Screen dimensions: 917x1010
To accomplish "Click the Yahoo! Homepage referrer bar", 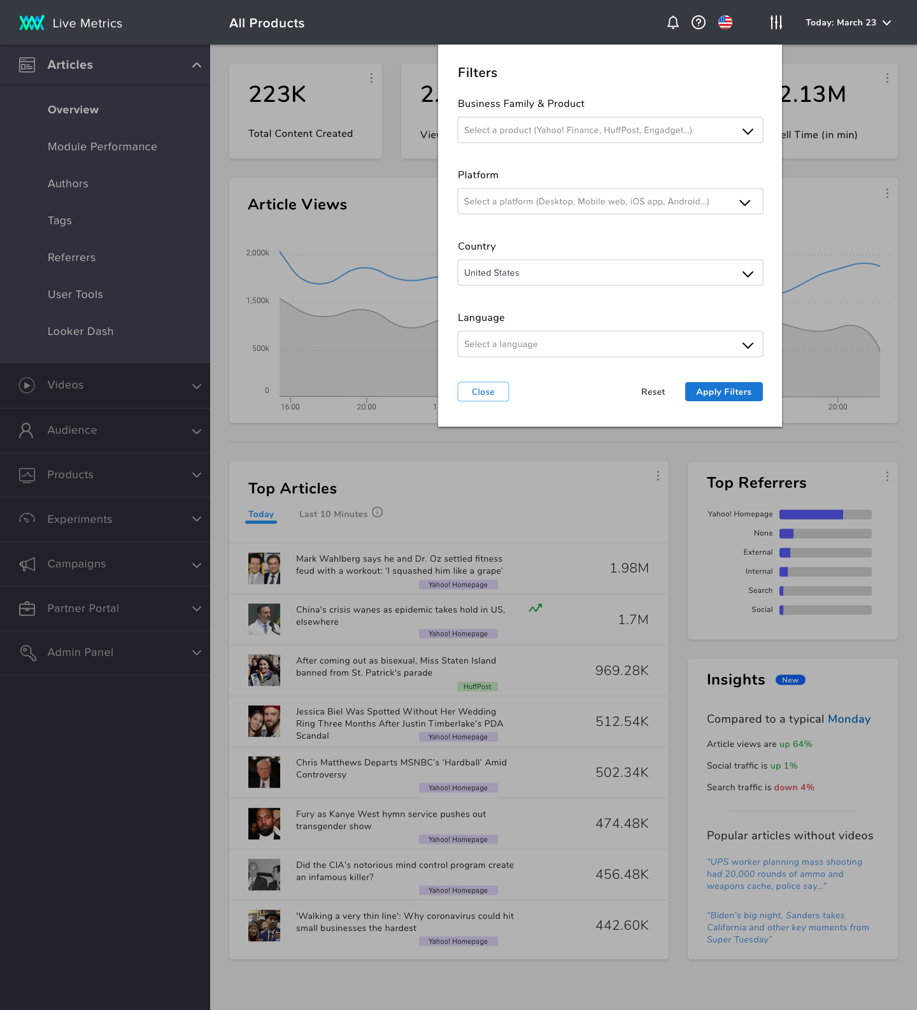I will pos(825,515).
